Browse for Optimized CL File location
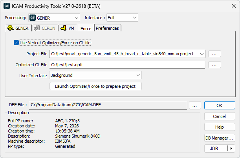 (214, 65)
